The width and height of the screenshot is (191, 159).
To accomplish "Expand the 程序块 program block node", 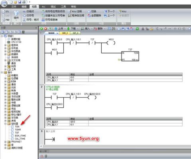I will (x=6, y=45).
